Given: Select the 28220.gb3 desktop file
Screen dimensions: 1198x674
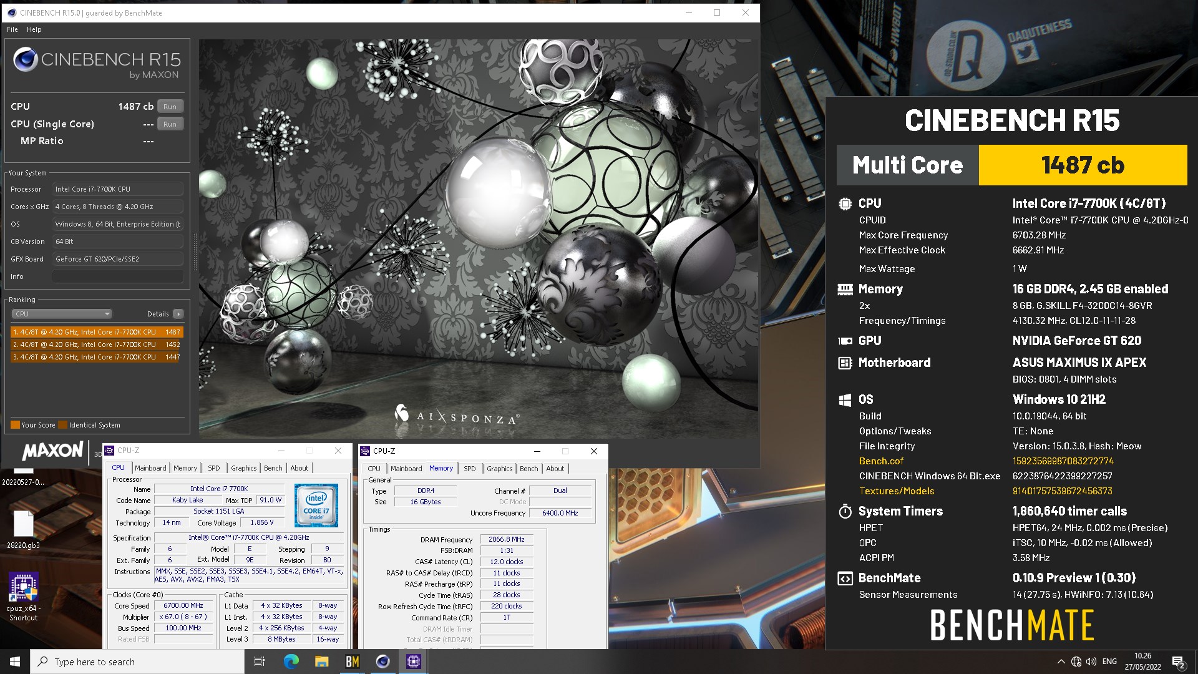Looking at the screenshot, I should [x=23, y=529].
